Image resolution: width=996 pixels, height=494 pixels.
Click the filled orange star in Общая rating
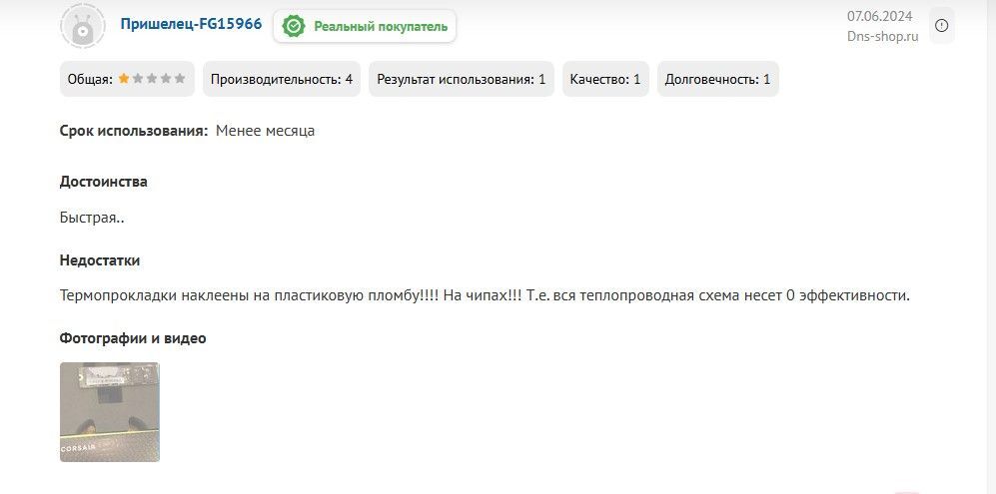pyautogui.click(x=124, y=79)
